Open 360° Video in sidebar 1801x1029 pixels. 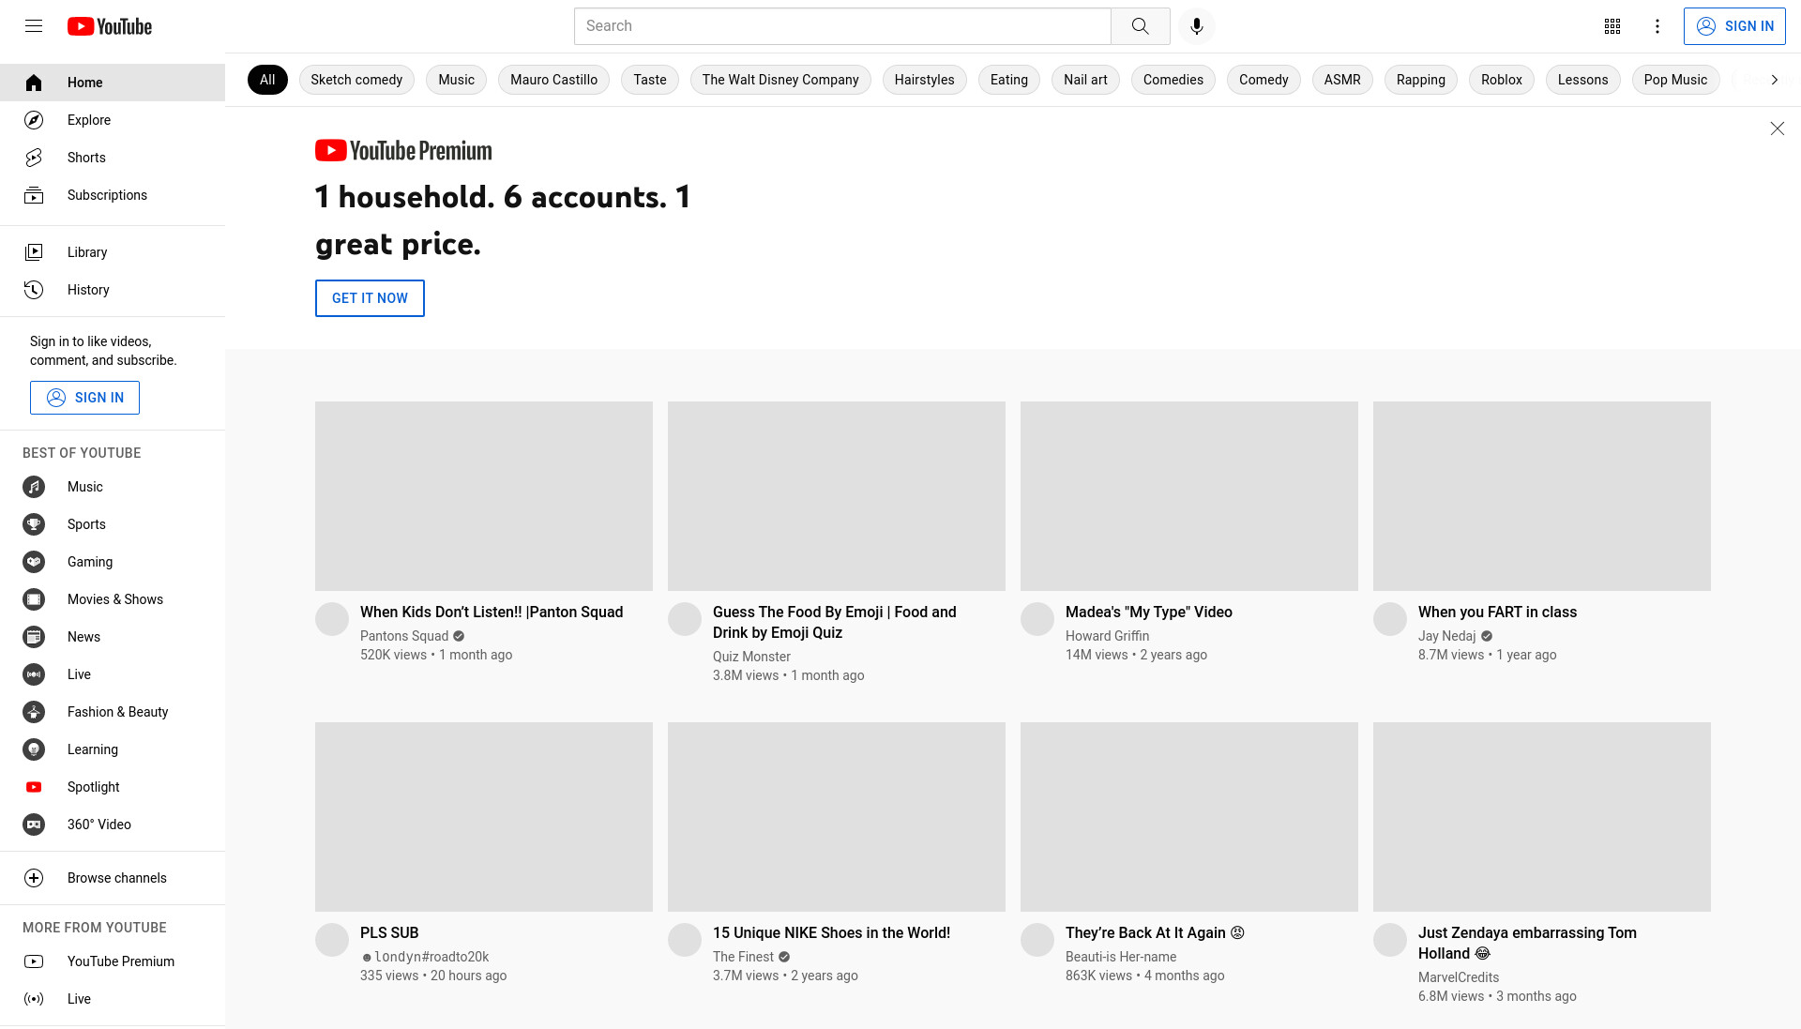tap(113, 825)
